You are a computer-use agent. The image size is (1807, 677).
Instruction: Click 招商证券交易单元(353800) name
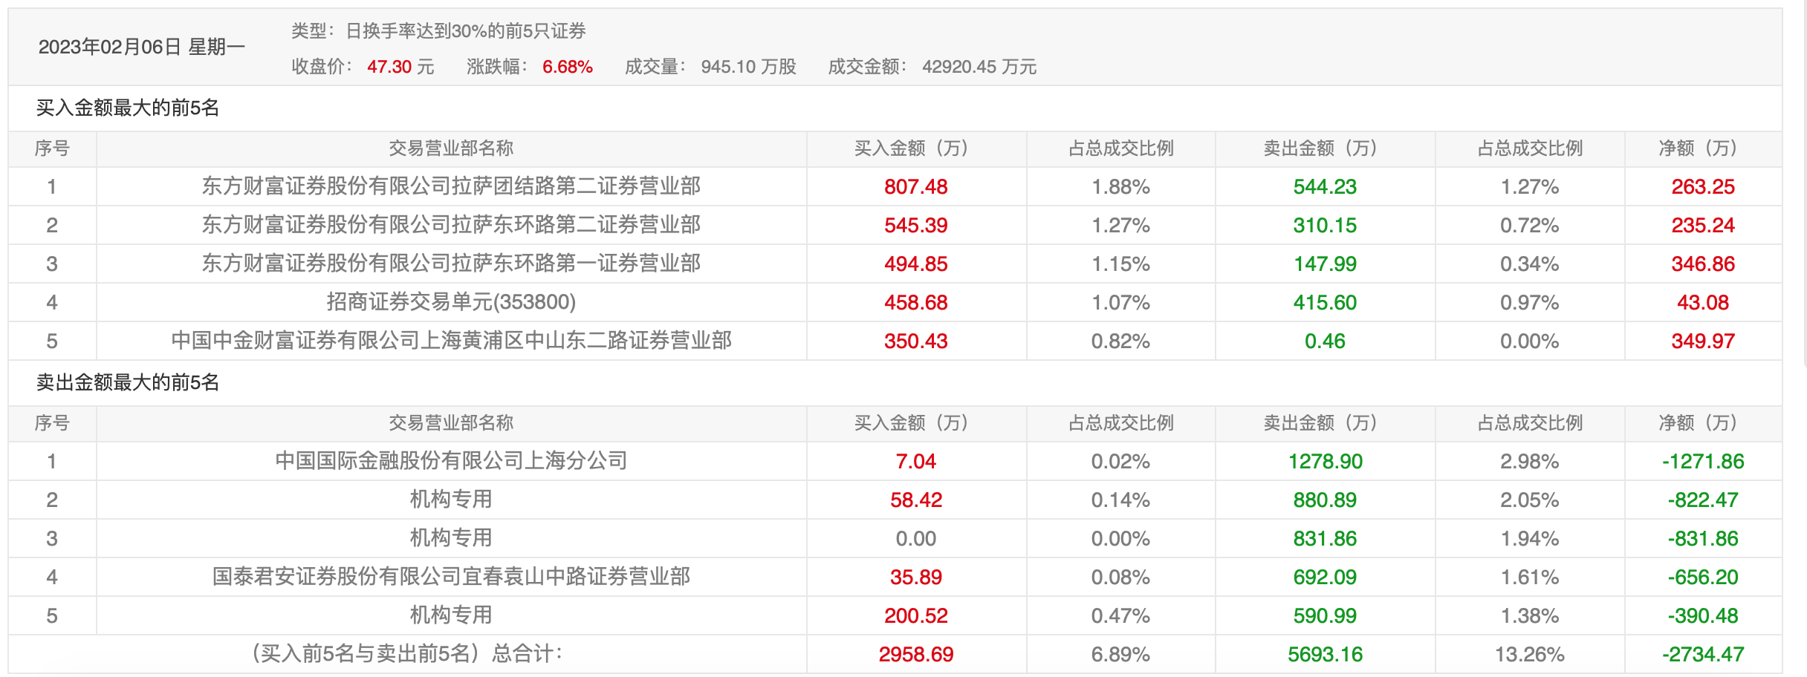click(451, 302)
